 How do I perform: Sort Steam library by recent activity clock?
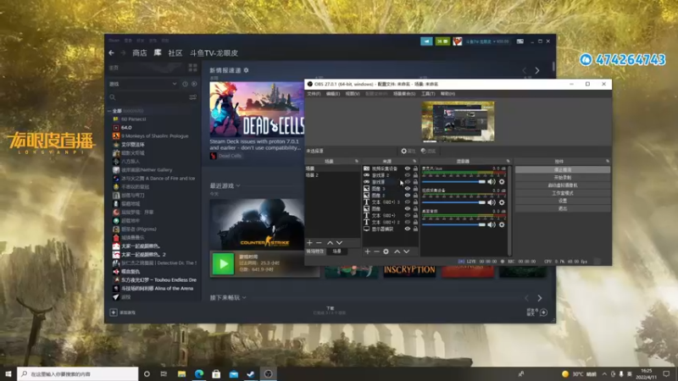185,84
